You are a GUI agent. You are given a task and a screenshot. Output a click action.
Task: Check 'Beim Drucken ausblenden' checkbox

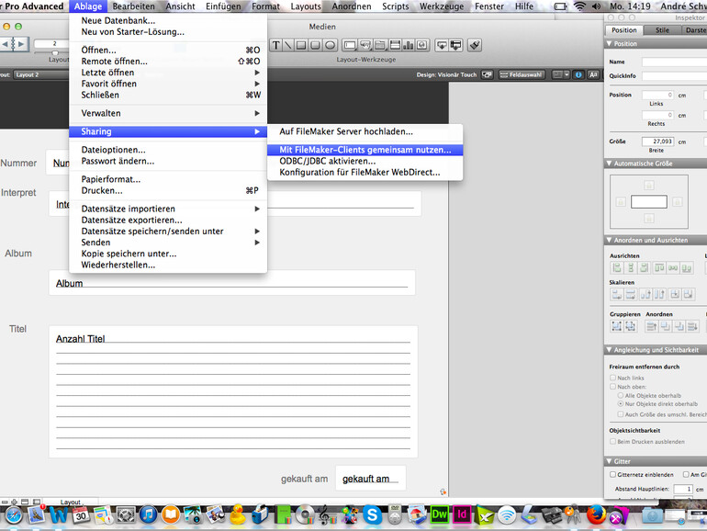[612, 442]
